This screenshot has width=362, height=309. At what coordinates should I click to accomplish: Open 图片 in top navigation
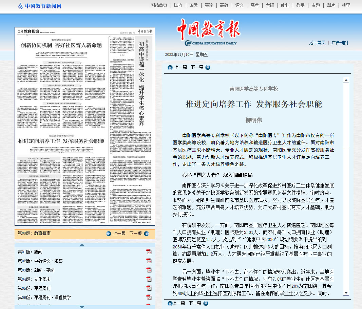click(331, 5)
